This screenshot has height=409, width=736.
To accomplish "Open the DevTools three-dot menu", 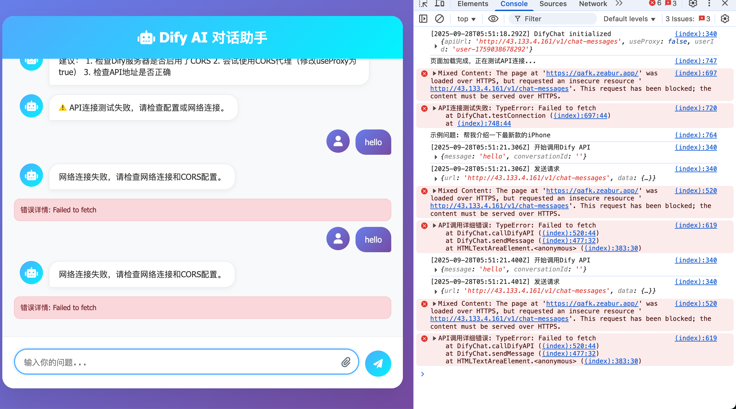I will [x=709, y=4].
